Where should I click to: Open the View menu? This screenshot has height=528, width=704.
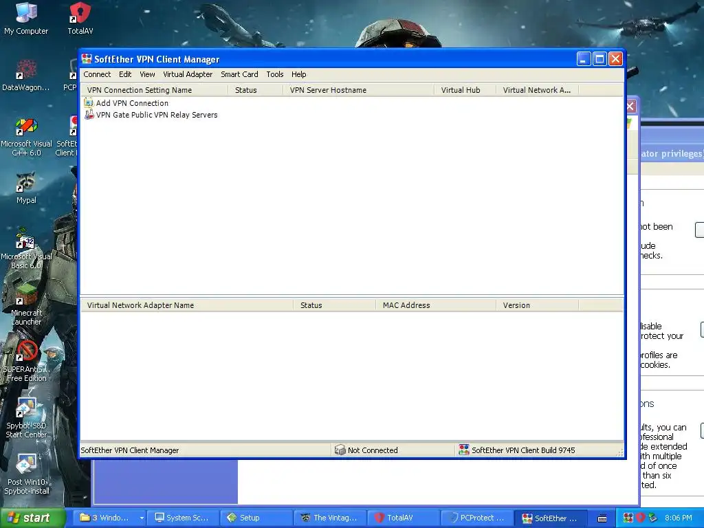[147, 74]
